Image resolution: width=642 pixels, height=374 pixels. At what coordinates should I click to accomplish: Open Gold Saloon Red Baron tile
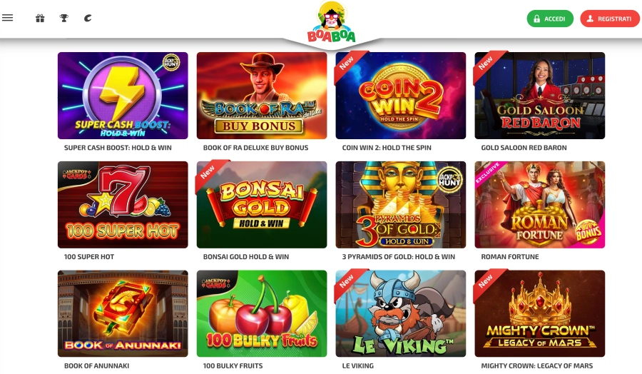[540, 96]
